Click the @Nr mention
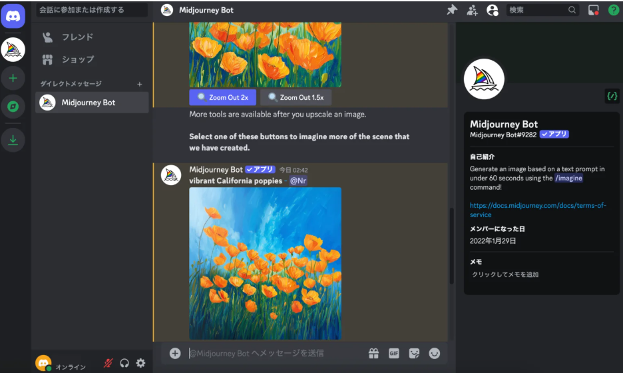This screenshot has height=373, width=623. click(x=298, y=181)
